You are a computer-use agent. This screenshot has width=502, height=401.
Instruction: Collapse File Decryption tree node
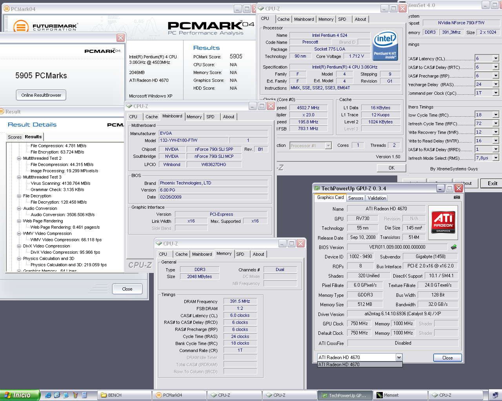[19, 196]
